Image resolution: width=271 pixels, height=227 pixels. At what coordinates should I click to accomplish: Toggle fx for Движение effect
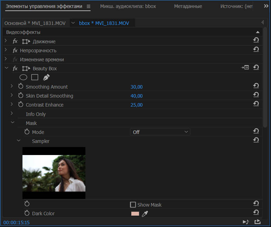[x=15, y=42]
